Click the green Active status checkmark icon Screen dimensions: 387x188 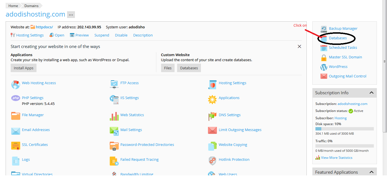pyautogui.click(x=351, y=111)
